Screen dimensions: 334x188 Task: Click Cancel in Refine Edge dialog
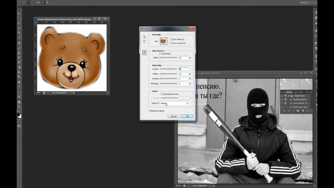(174, 116)
